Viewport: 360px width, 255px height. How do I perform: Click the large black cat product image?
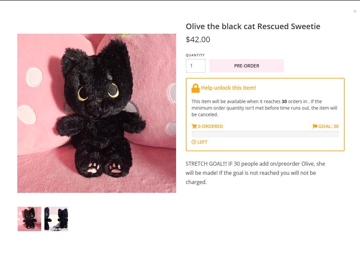97,113
